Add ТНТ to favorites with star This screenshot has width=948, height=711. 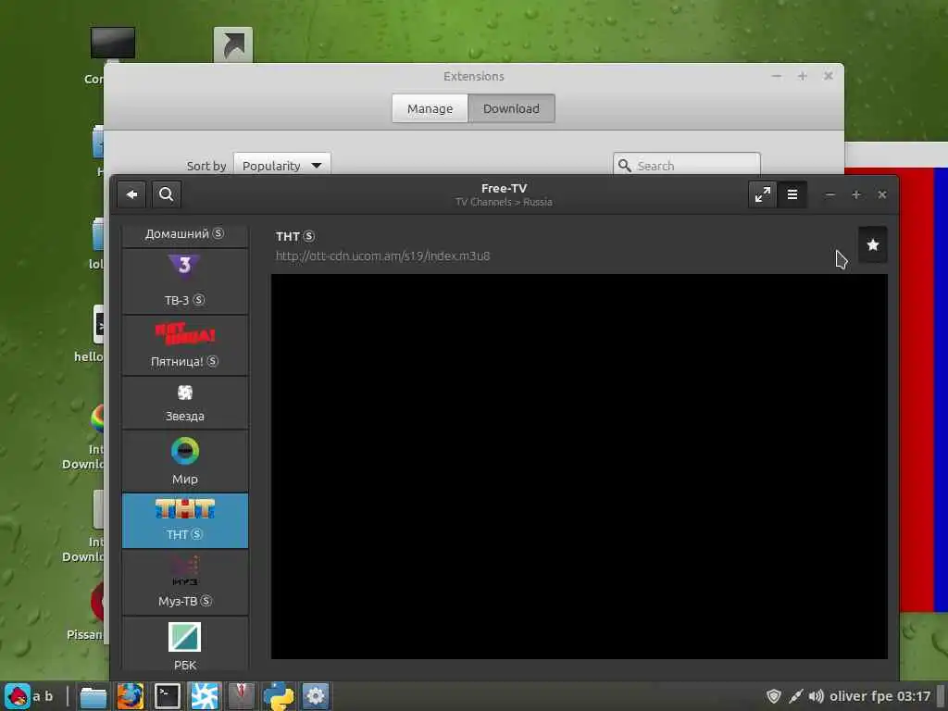pyautogui.click(x=872, y=244)
